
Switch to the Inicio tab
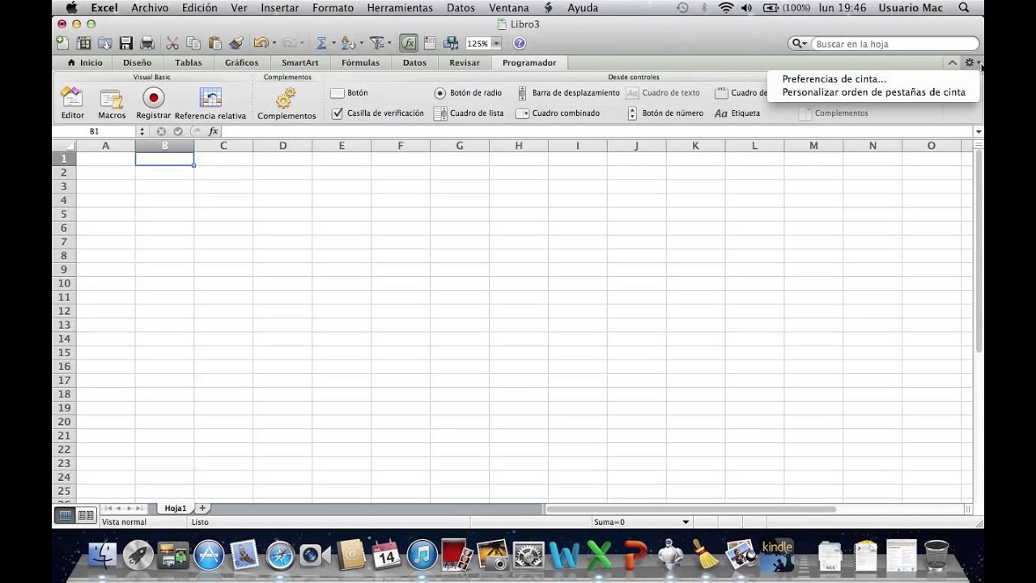[85, 62]
